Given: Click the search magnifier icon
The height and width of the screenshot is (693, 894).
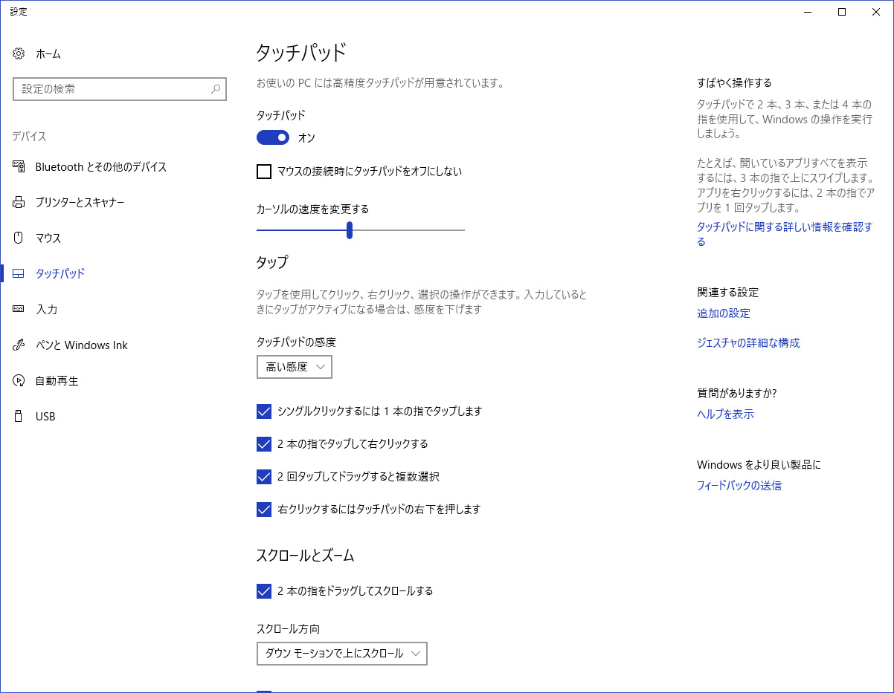Looking at the screenshot, I should (216, 89).
